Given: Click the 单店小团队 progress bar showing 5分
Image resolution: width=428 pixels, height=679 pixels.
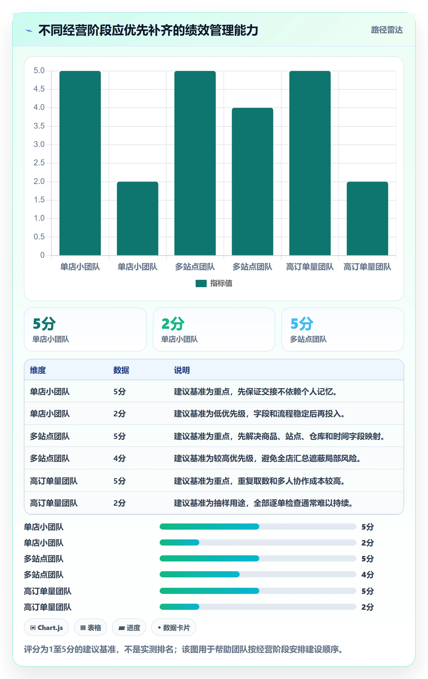Looking at the screenshot, I should point(258,527).
